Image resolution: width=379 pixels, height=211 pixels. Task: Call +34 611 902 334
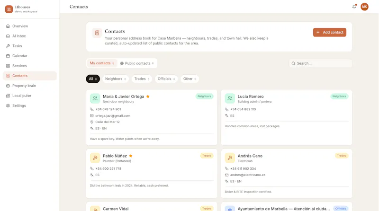(243, 169)
